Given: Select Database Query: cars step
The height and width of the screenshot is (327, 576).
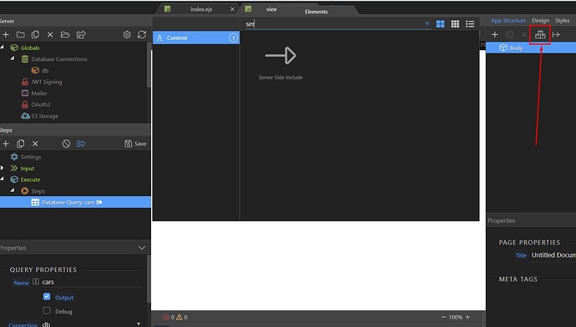Looking at the screenshot, I should click(75, 202).
